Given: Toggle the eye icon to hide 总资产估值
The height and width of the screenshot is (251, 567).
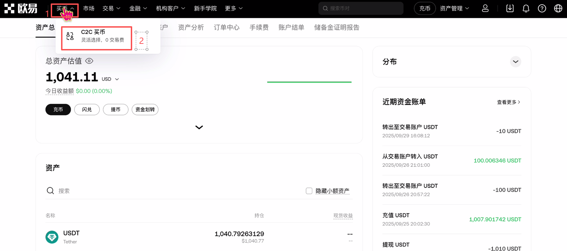Looking at the screenshot, I should pyautogui.click(x=89, y=61).
